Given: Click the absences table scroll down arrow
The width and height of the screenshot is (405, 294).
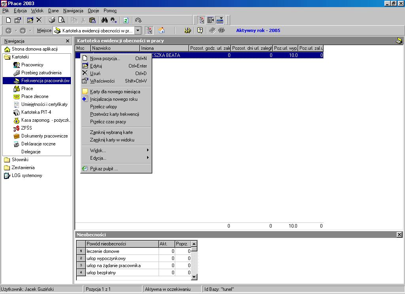Looking at the screenshot, I should click(194, 277).
